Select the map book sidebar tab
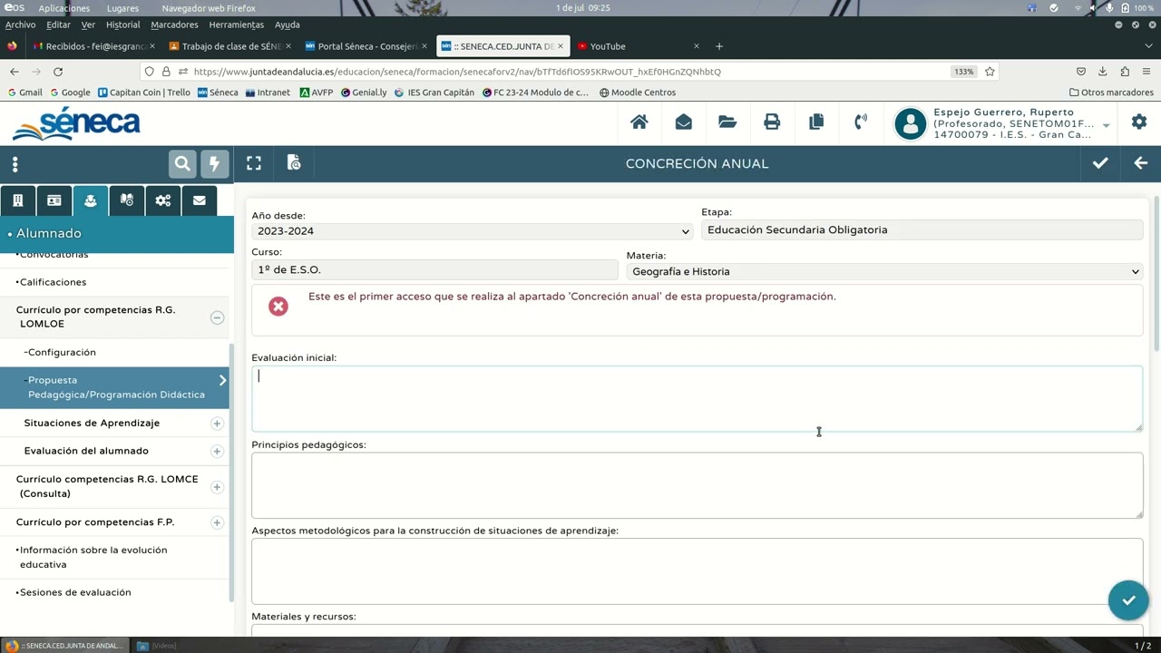 pyautogui.click(x=127, y=200)
